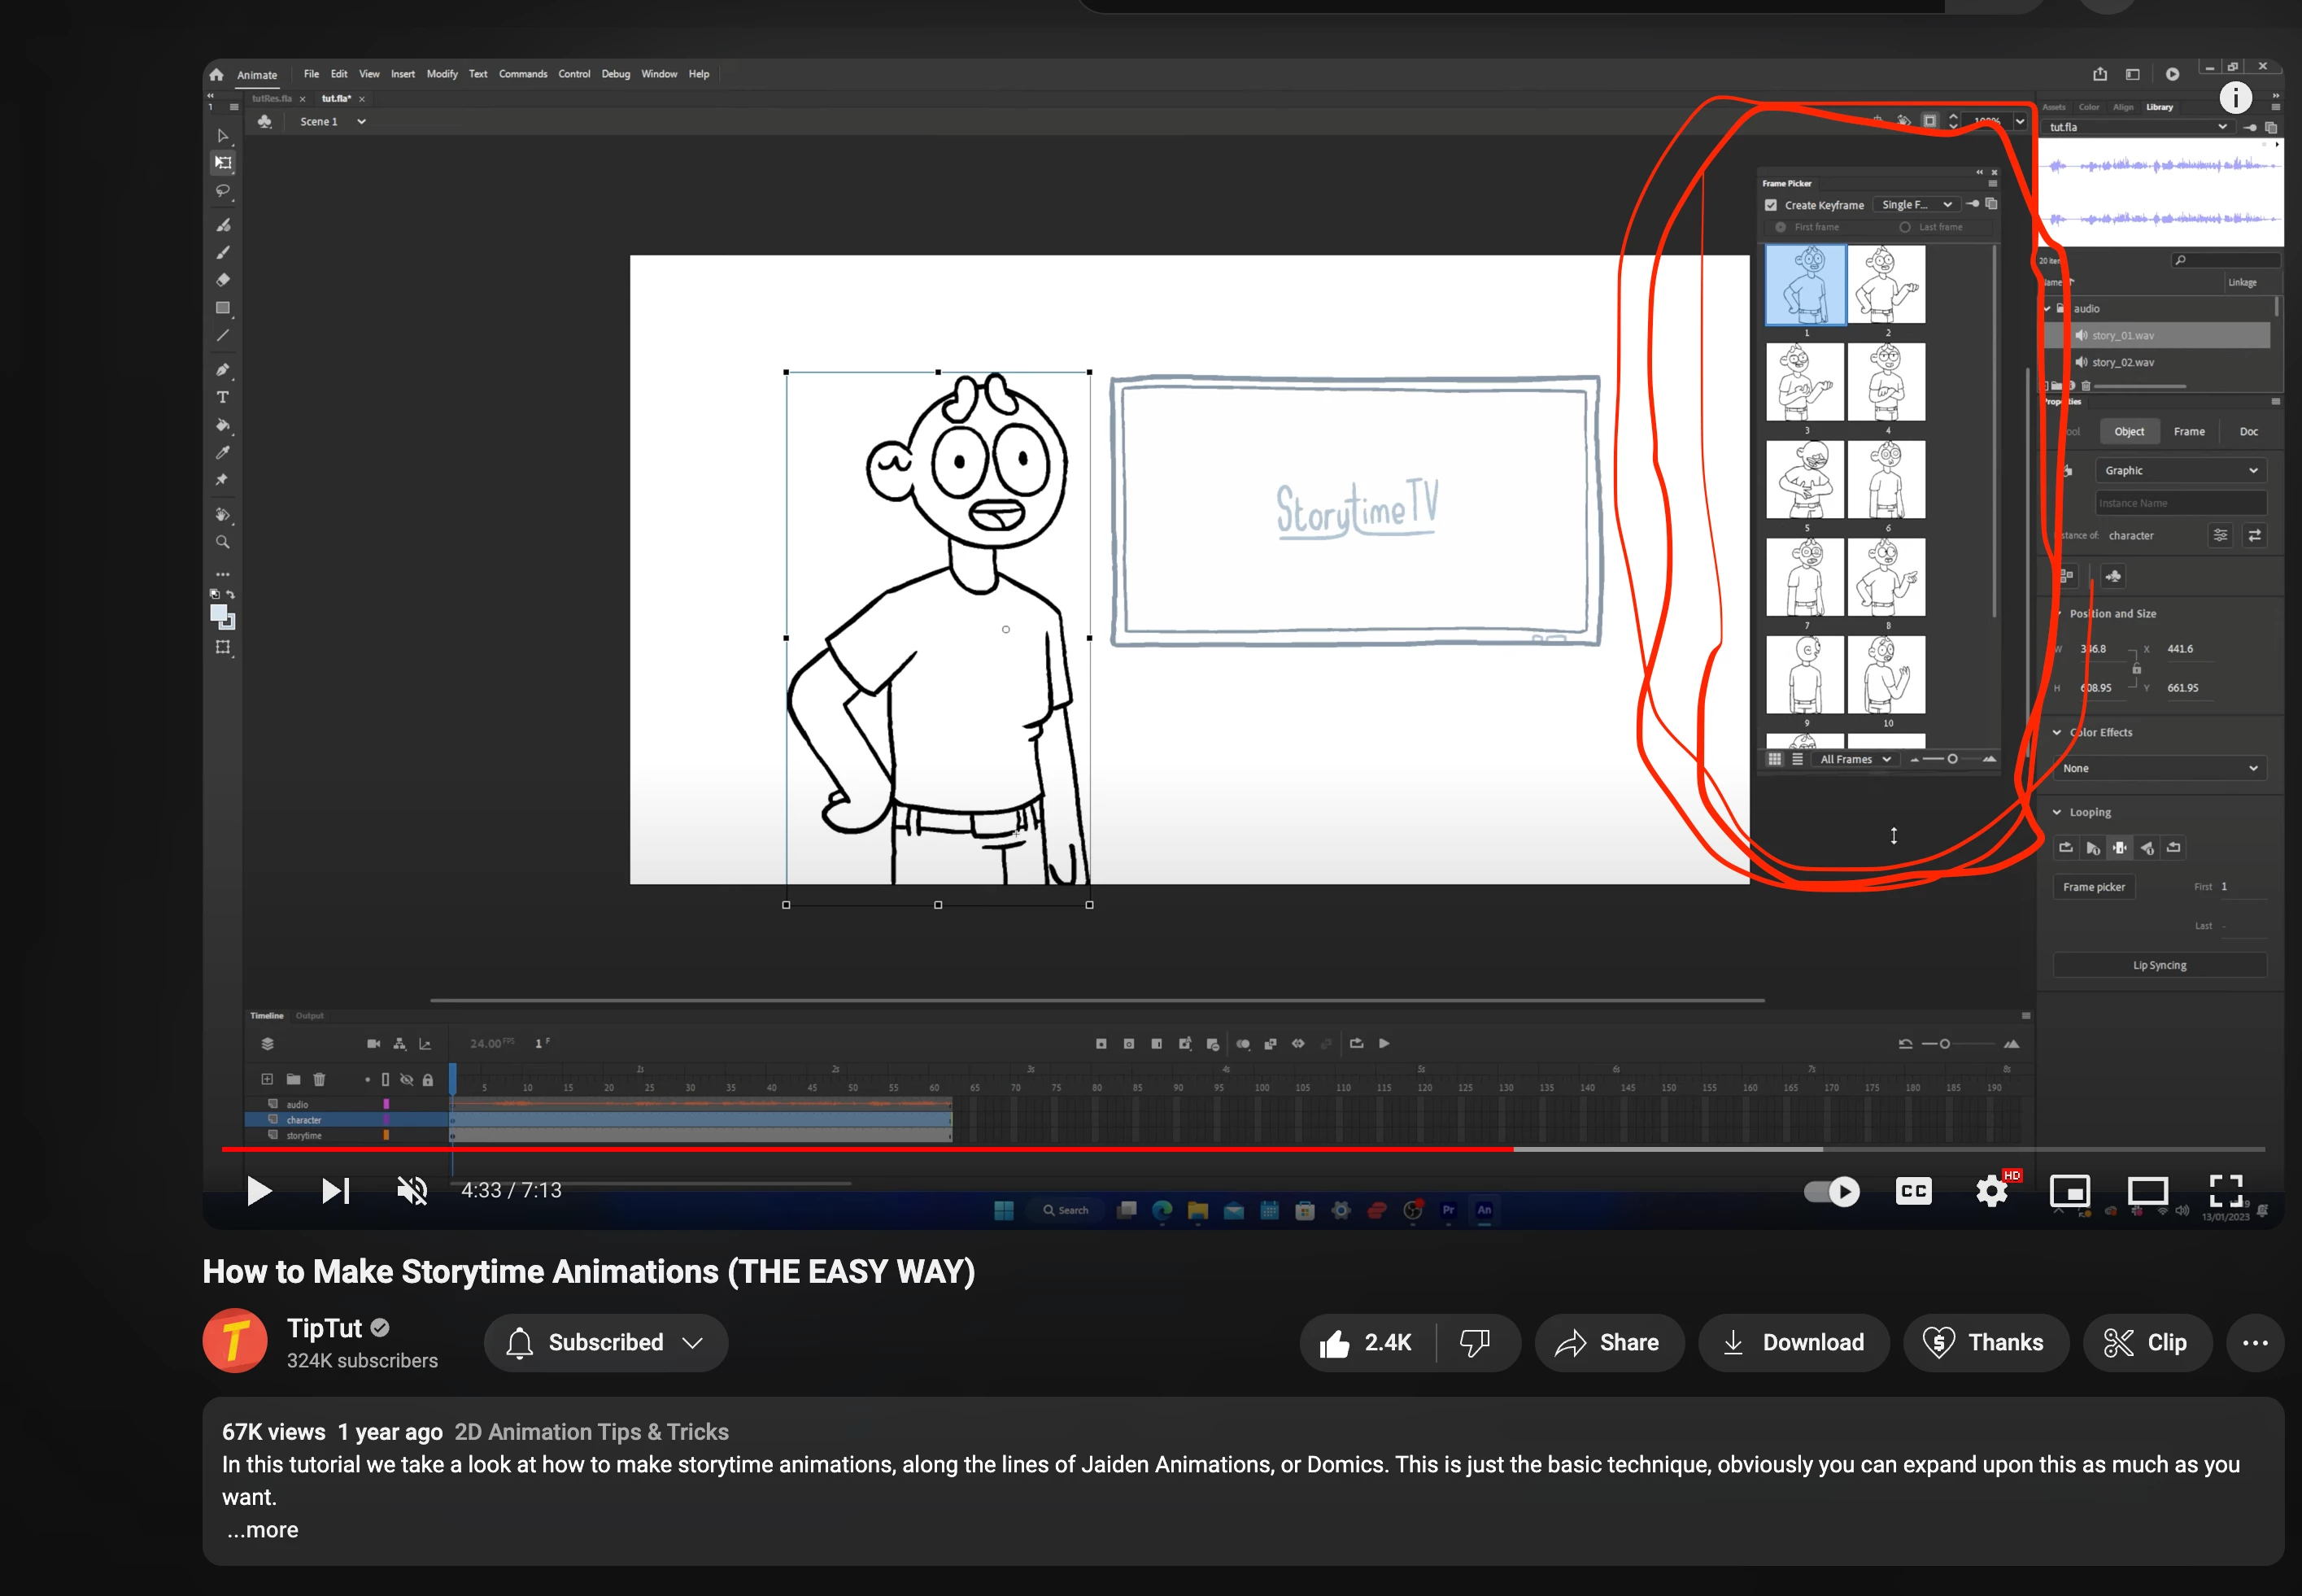Click the Share button
The image size is (2302, 1596).
coord(1608,1343)
